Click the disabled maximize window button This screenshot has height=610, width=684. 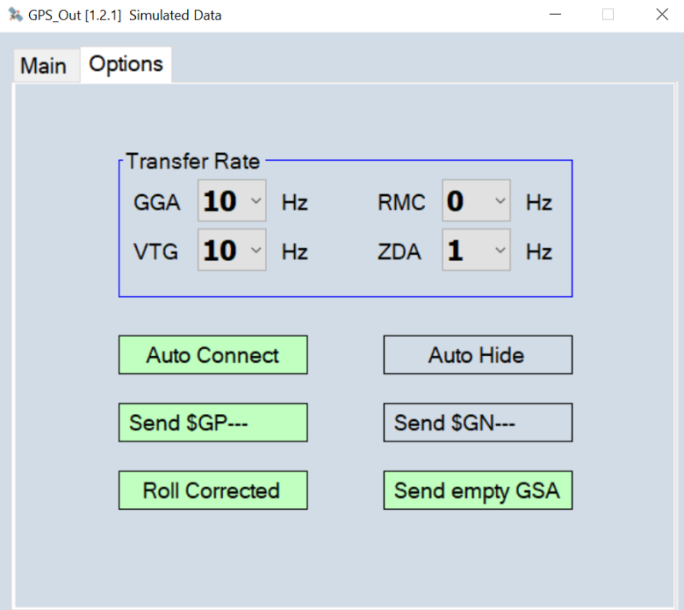pyautogui.click(x=608, y=15)
